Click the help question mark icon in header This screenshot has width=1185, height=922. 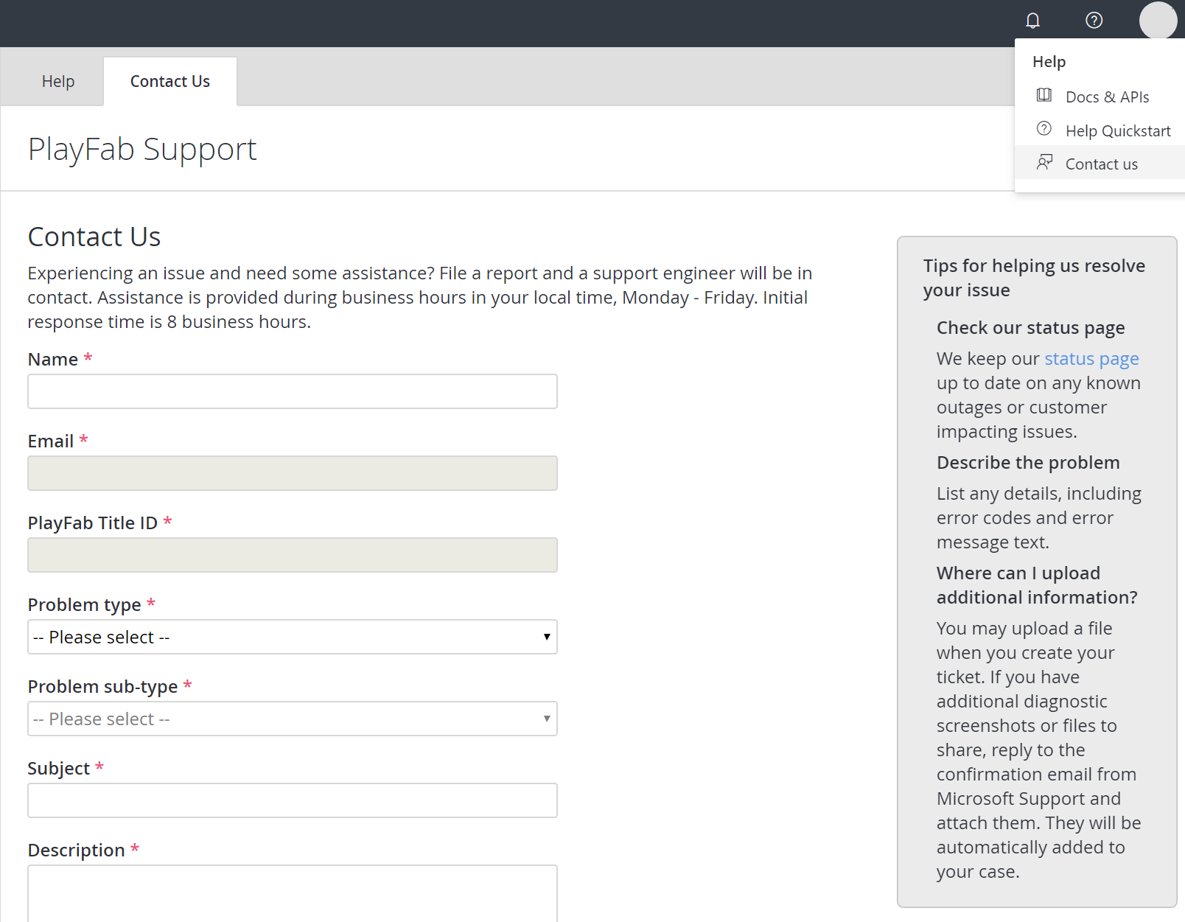pos(1094,21)
